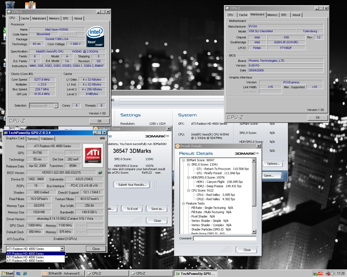Open the Recycle Bin desktop icon
The height and width of the screenshot is (277, 347).
[x=10, y=5]
